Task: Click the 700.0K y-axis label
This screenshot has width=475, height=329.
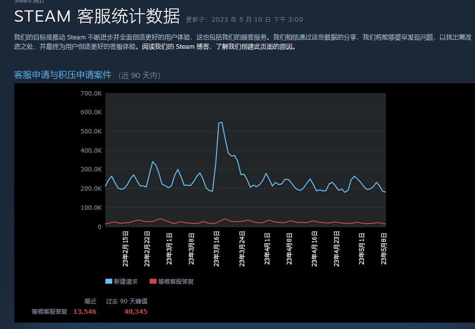Action: pyautogui.click(x=91, y=93)
